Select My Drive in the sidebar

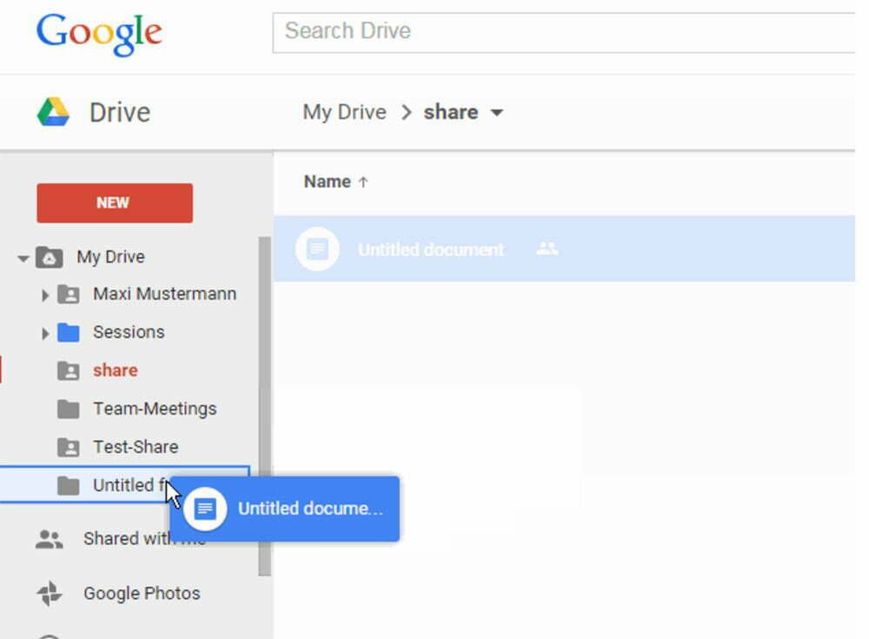tap(111, 256)
